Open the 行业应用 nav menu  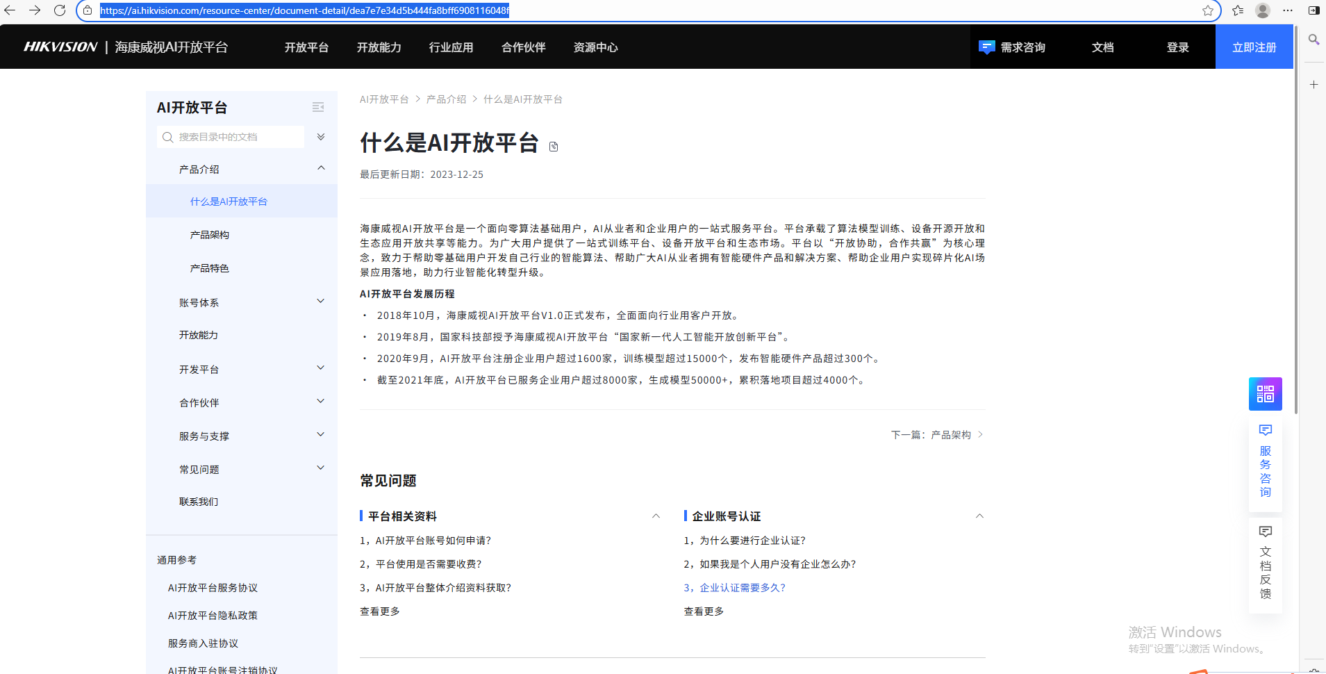pyautogui.click(x=451, y=47)
